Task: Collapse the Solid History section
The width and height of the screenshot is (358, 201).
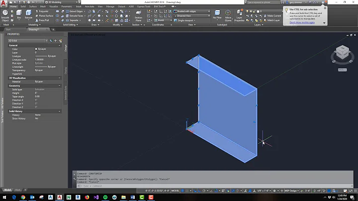Action: click(59, 111)
